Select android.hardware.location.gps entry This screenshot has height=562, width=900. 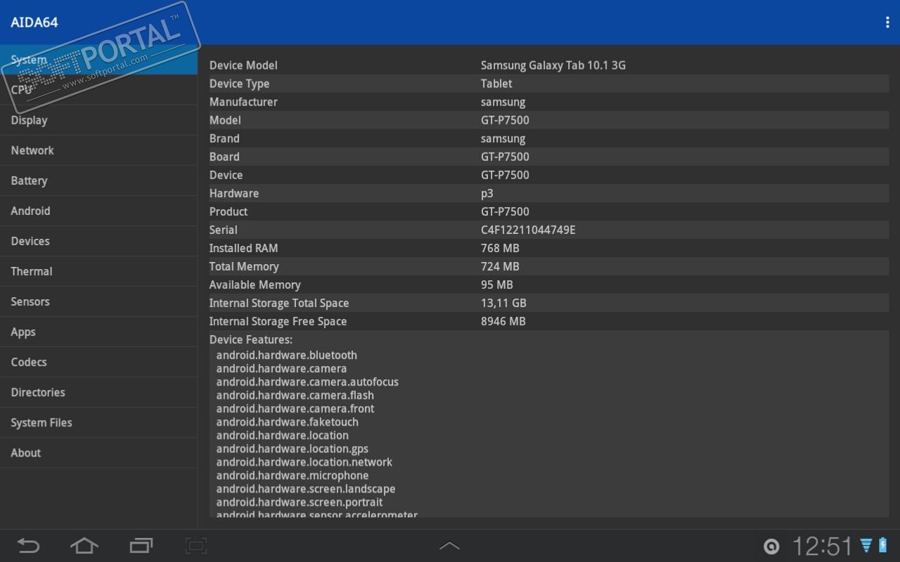(x=292, y=449)
